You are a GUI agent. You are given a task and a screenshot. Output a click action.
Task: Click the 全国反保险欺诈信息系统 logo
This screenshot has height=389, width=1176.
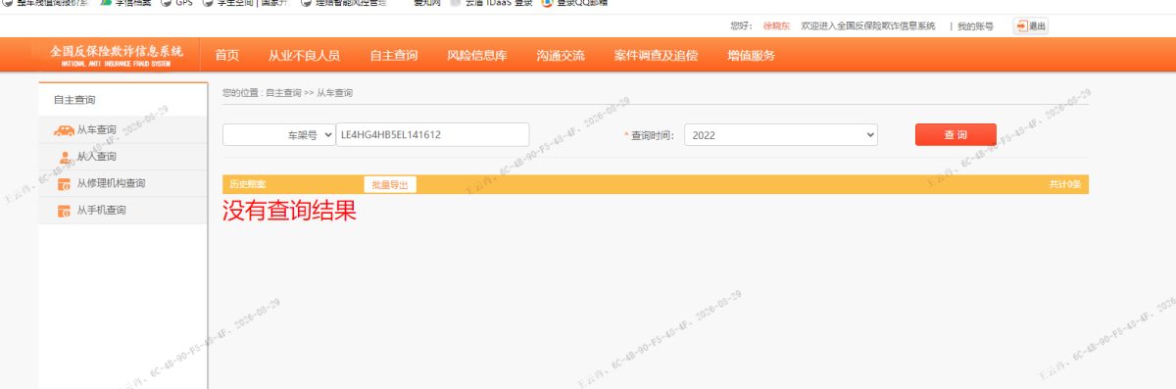[x=117, y=55]
